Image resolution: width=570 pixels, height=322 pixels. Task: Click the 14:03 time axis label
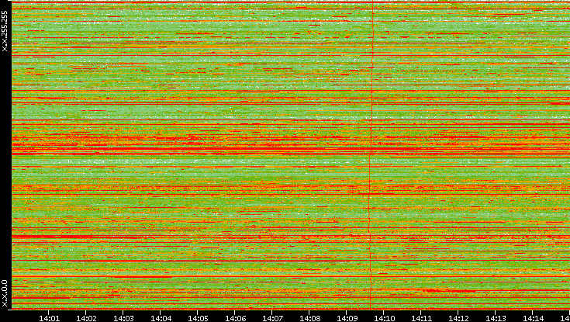[123, 319]
